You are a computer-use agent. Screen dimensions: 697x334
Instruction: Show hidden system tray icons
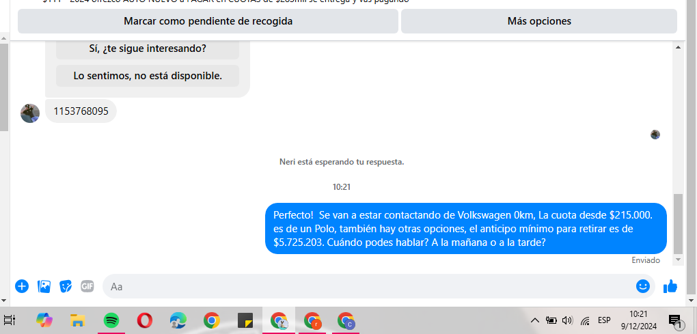[535, 320]
